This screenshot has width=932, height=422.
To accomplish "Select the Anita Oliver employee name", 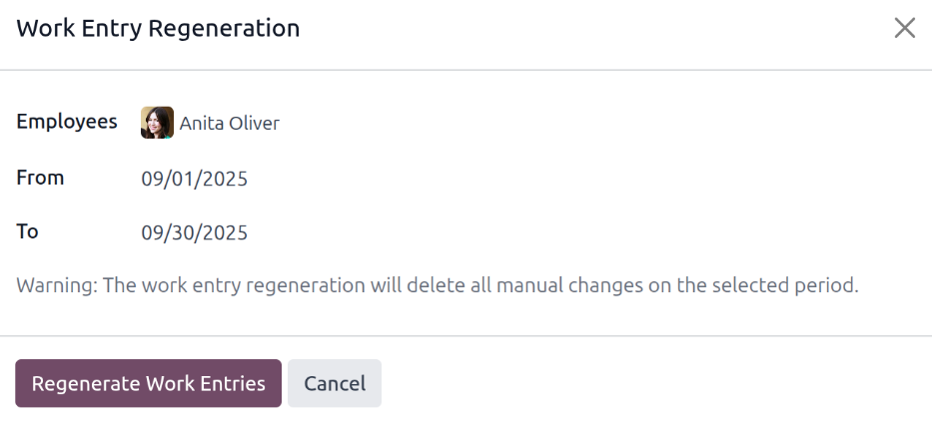I will [229, 124].
